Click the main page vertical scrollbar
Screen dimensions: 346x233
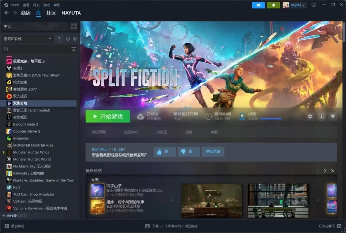coord(344,32)
